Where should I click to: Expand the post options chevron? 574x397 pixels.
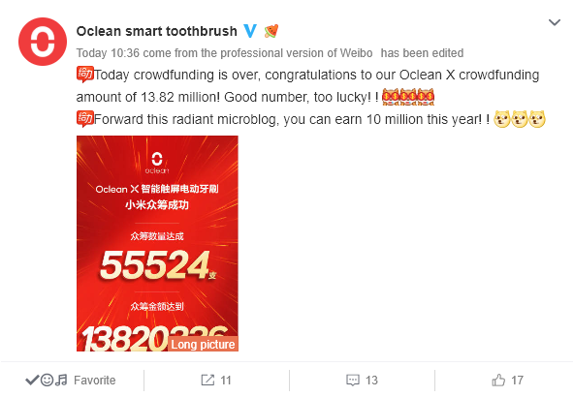(555, 22)
